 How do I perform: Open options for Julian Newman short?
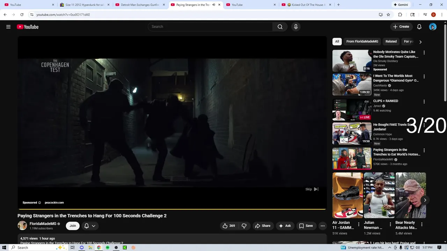click(390, 225)
